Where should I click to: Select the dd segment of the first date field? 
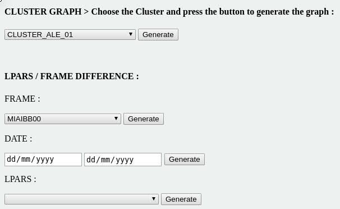point(11,160)
